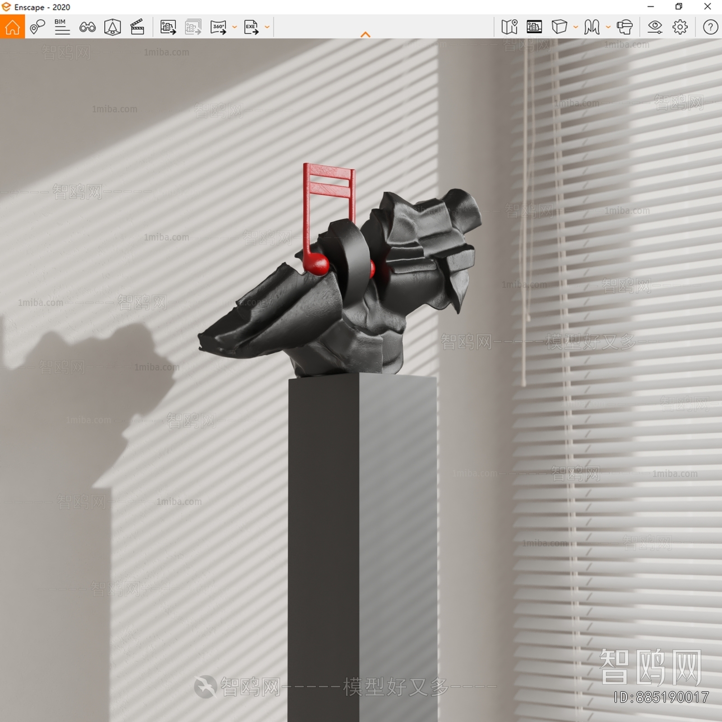Open the Help question-mark icon
Image resolution: width=722 pixels, height=722 pixels.
tap(710, 27)
